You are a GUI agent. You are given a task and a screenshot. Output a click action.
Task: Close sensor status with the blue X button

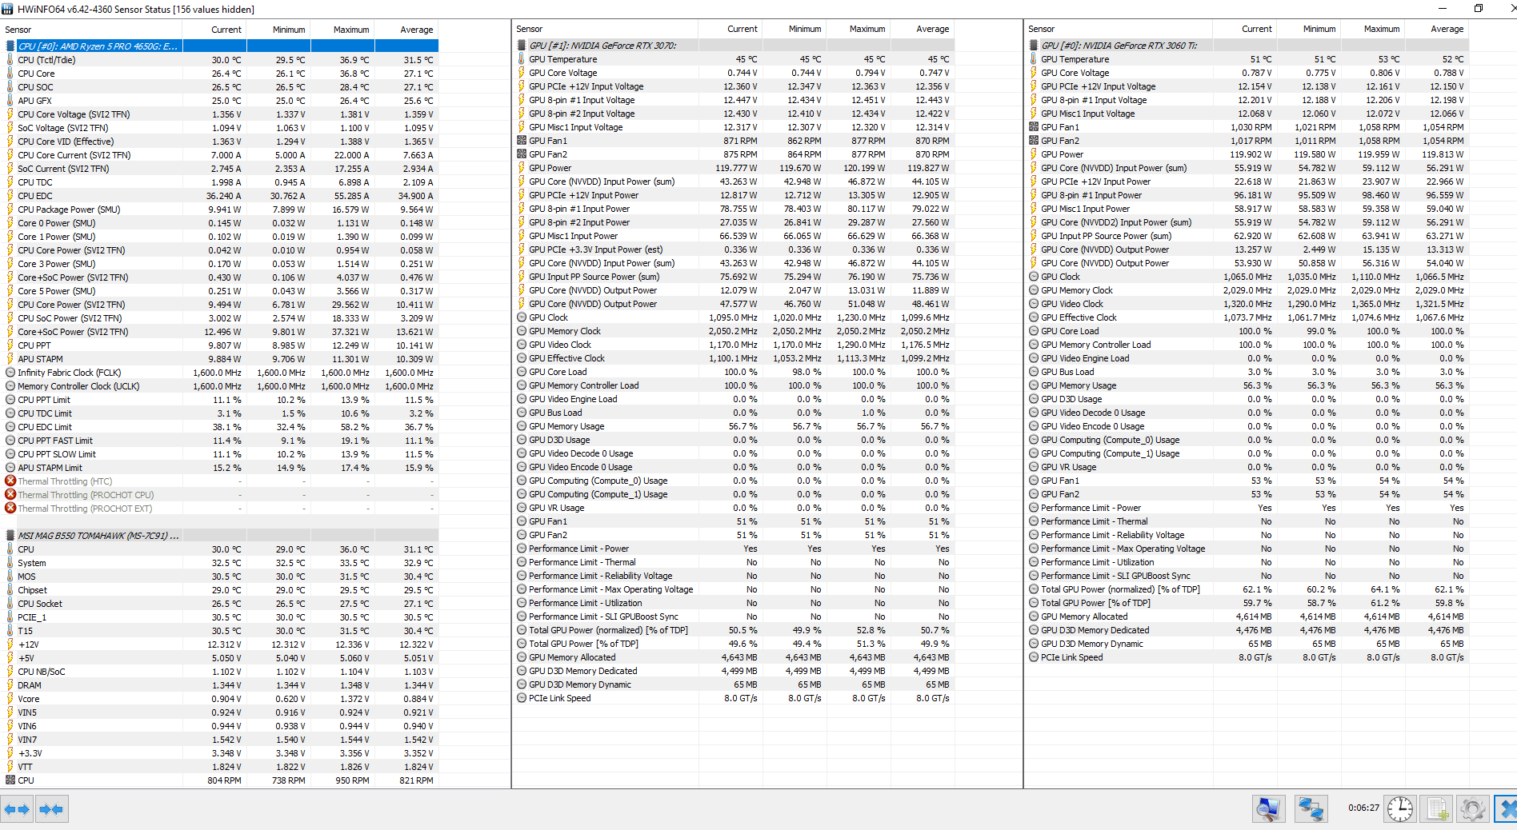click(x=1507, y=809)
